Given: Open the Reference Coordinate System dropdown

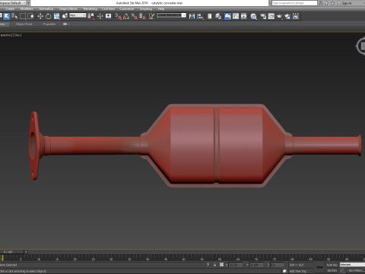Looking at the screenshot, I should click(x=78, y=15).
